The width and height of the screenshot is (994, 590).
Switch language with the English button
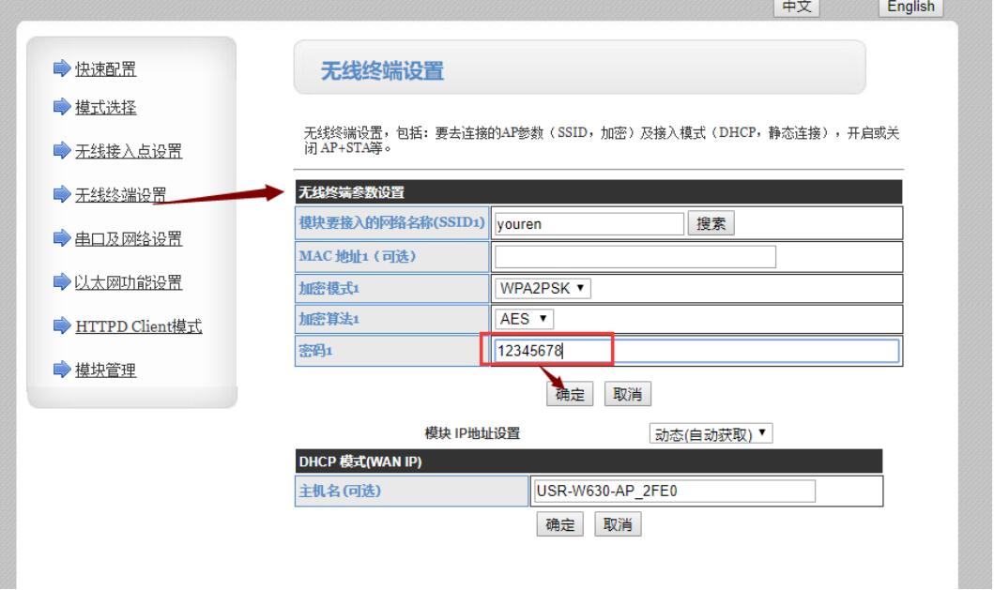pos(910,8)
